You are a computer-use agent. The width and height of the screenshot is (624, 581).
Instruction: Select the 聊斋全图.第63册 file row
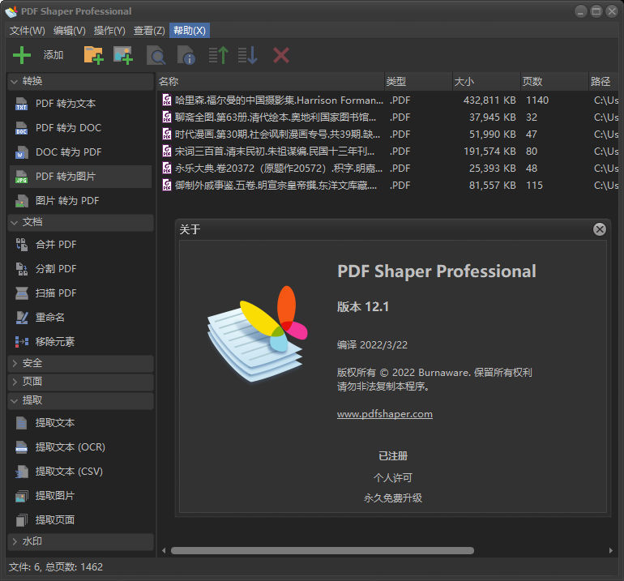click(388, 117)
